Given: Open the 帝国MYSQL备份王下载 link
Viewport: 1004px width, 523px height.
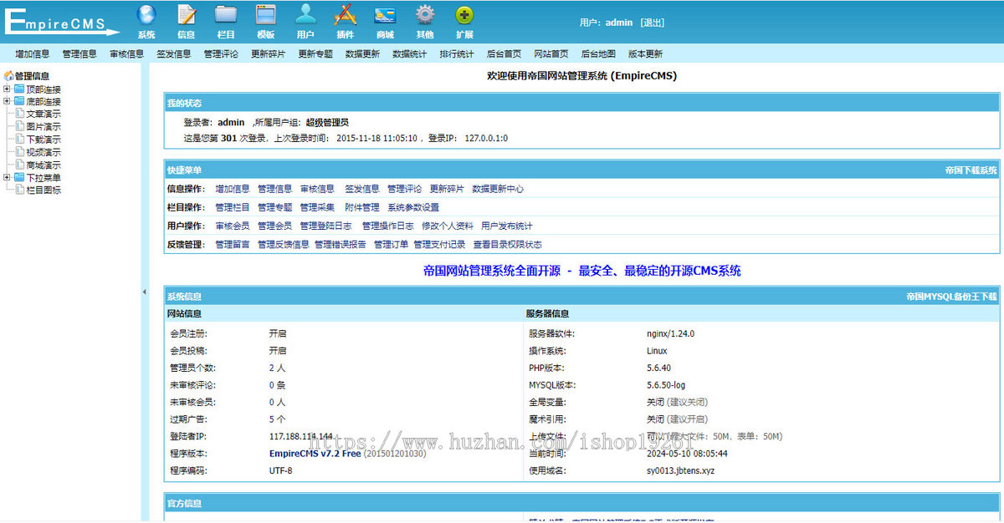Looking at the screenshot, I should coord(952,297).
